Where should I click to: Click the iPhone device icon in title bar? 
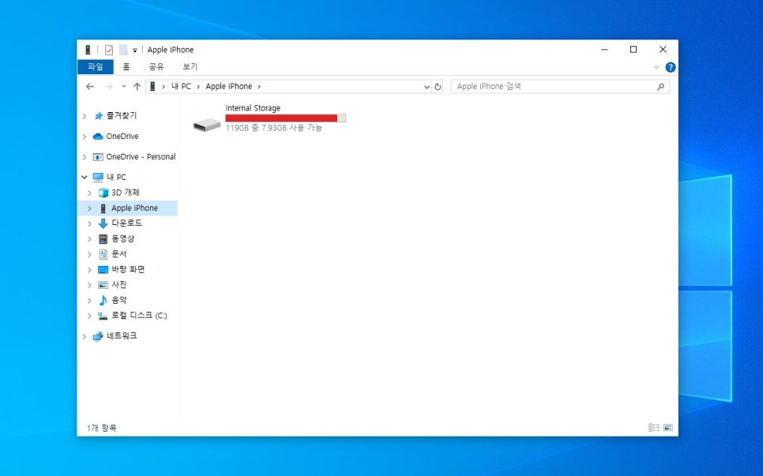pos(88,50)
